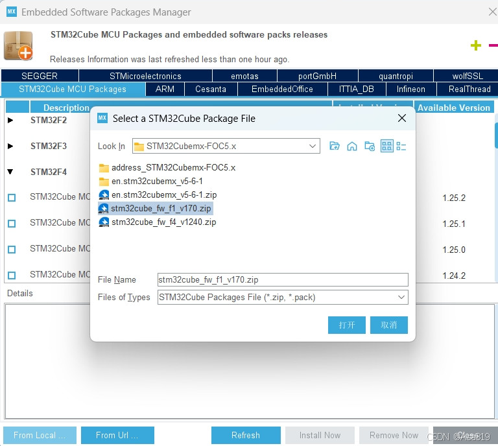Click the package box icon with plus
The height and width of the screenshot is (446, 498).
coord(18,46)
